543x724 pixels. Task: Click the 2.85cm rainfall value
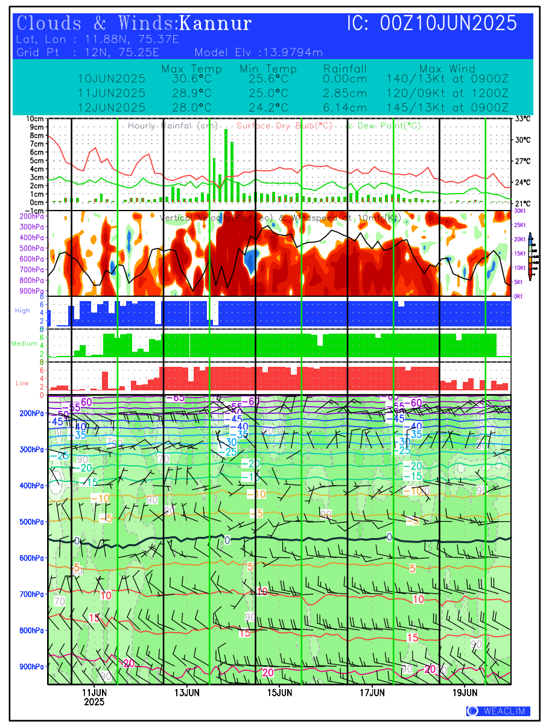click(x=345, y=94)
